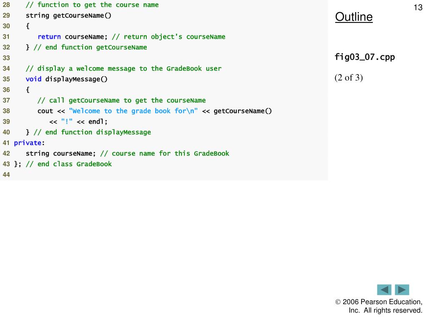The width and height of the screenshot is (427, 320).
Task: Click "endl;" on line 39
Action: coord(98,122)
